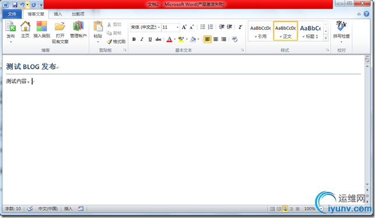The height and width of the screenshot is (218, 375).
Task: Click macro recording icon in status bar
Action: (x=81, y=209)
